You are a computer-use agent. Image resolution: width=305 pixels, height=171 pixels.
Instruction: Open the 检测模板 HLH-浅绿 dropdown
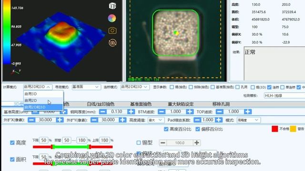[x=285, y=95]
